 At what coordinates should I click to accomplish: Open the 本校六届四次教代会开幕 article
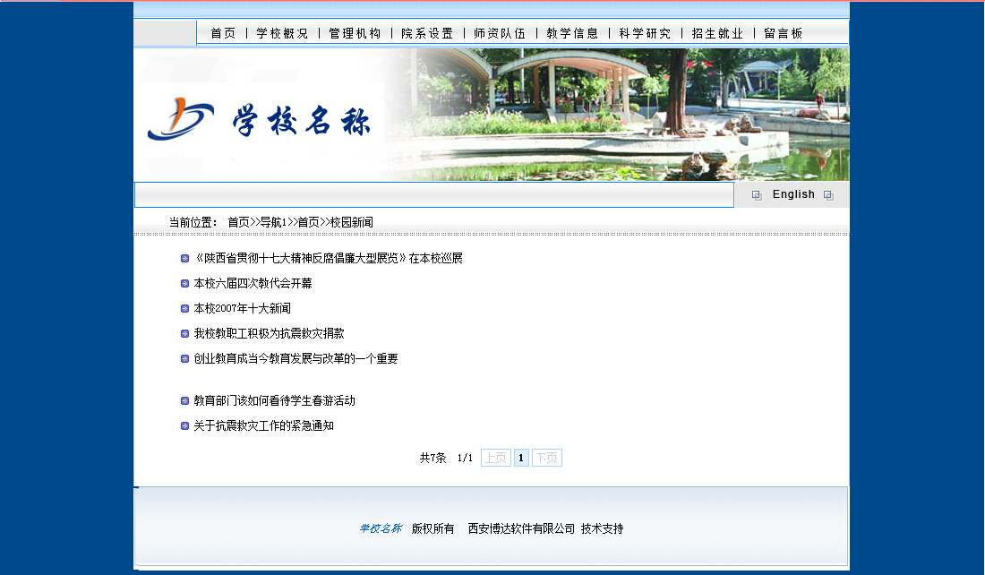253,283
